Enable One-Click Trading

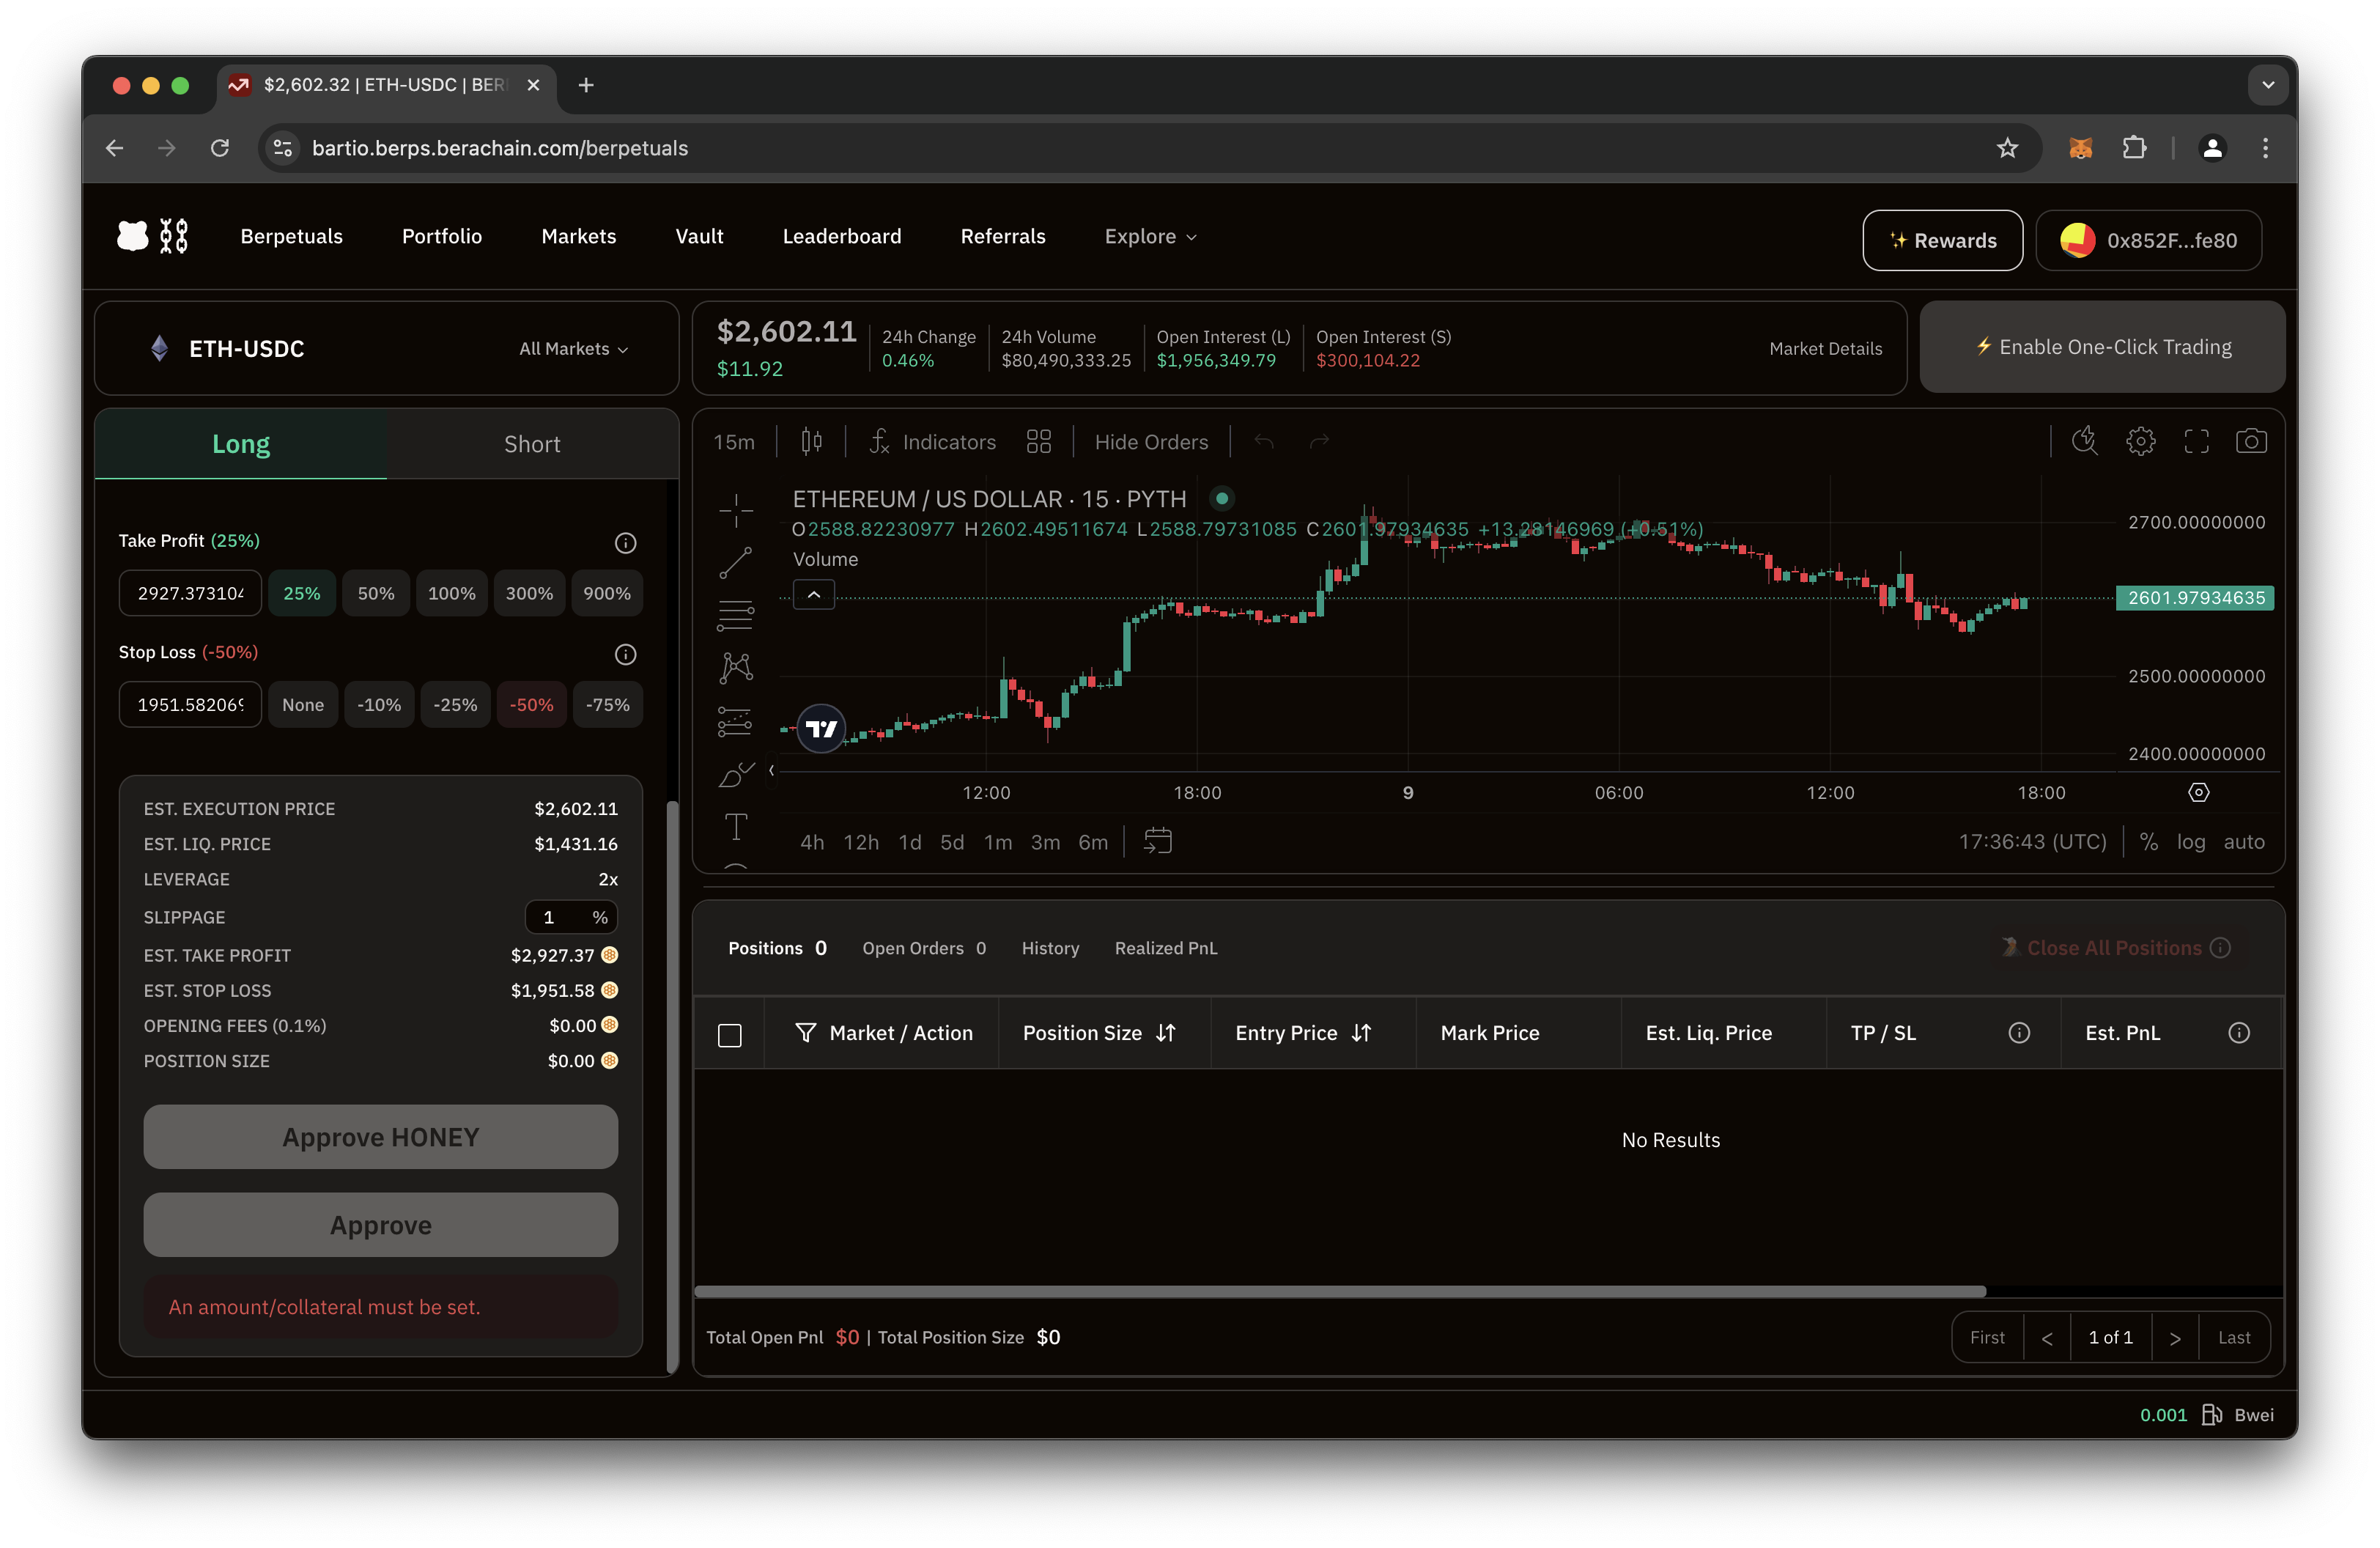(x=2102, y=347)
